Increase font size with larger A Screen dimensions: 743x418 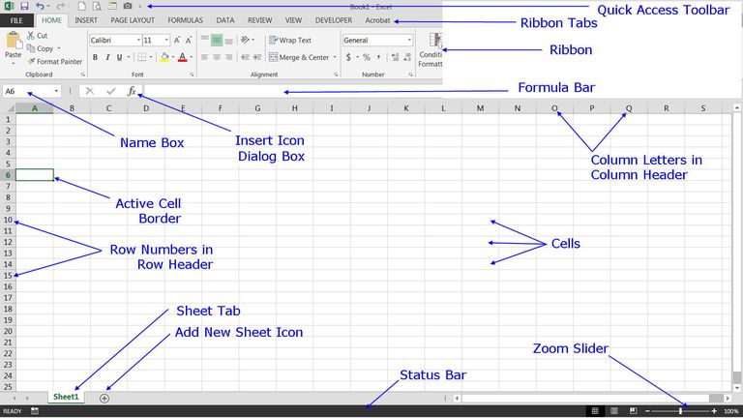[177, 41]
